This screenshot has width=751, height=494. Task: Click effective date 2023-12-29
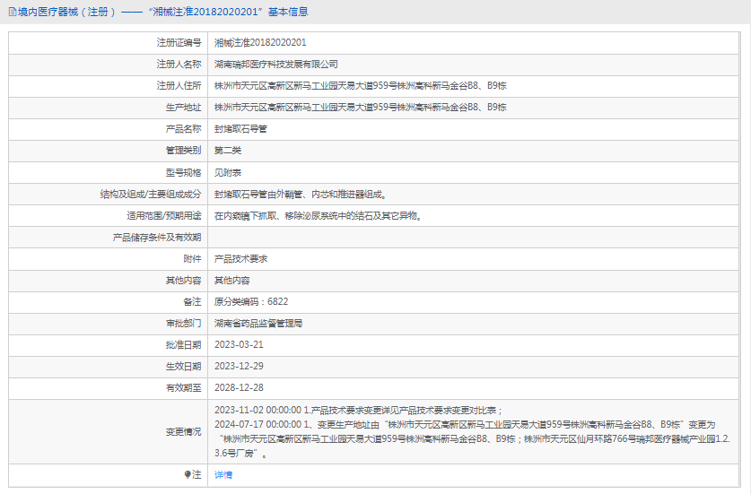[x=239, y=366]
